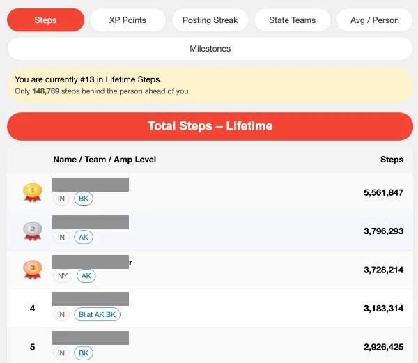This screenshot has height=363, width=418.
Task: Click the '148,769 steps behind' text
Action: 102,91
